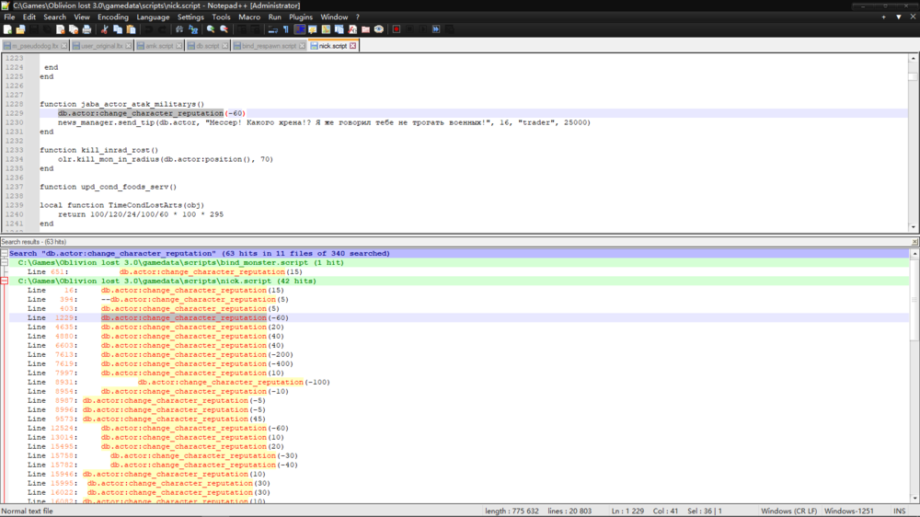
Task: Toggle INS insert mode in status bar
Action: [x=899, y=511]
